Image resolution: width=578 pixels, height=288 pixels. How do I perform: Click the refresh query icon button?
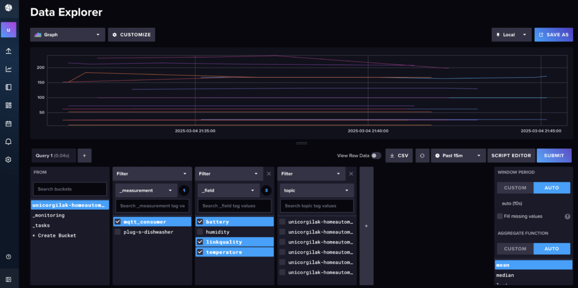coord(422,156)
